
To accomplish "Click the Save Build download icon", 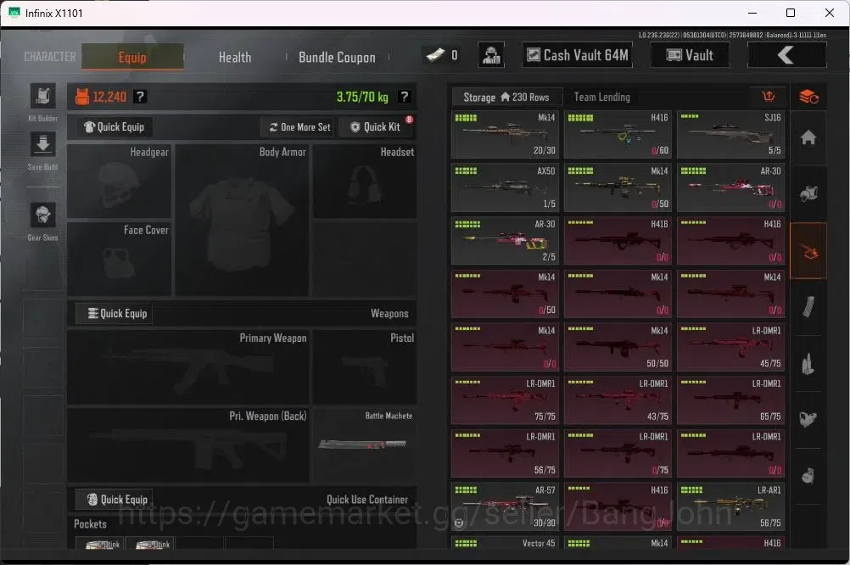I will click(42, 144).
